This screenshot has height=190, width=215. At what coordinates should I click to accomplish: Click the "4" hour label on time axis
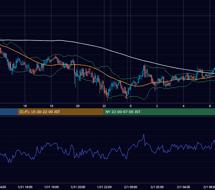click(183, 106)
